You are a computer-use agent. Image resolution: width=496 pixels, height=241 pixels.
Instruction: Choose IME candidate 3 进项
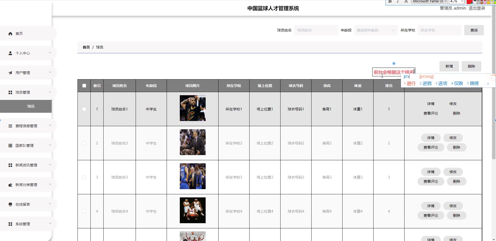pos(441,83)
